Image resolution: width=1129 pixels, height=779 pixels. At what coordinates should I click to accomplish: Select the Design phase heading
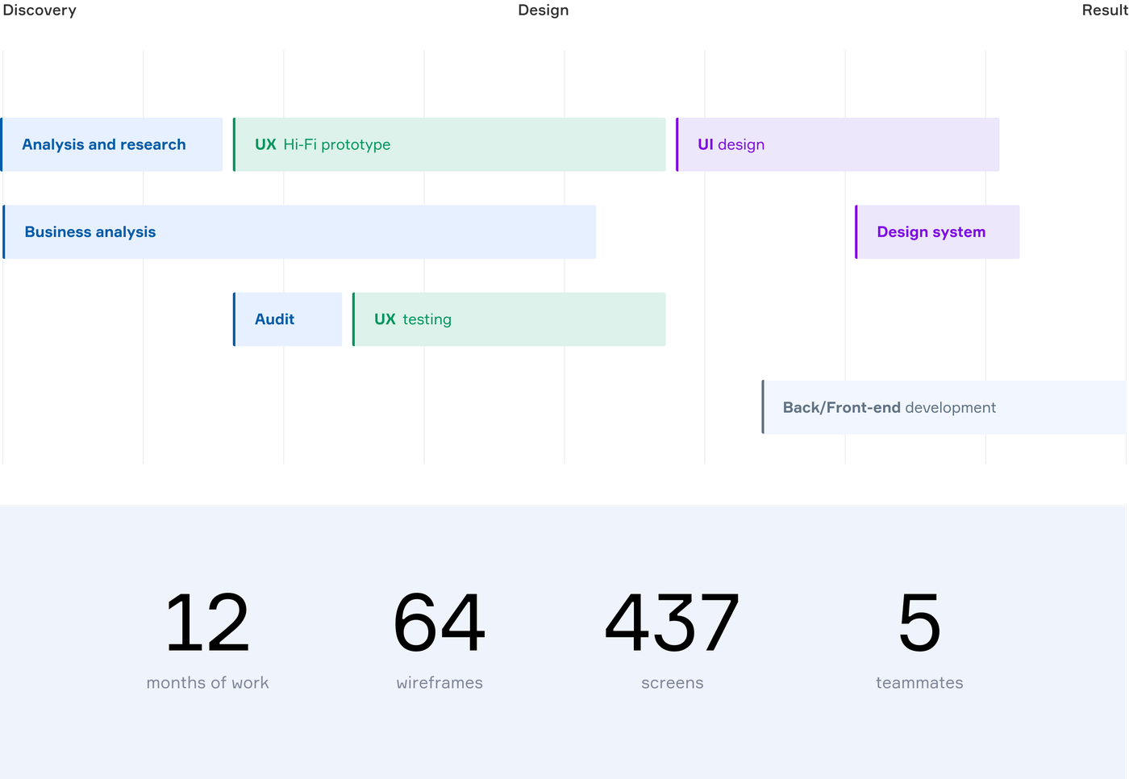pyautogui.click(x=544, y=10)
